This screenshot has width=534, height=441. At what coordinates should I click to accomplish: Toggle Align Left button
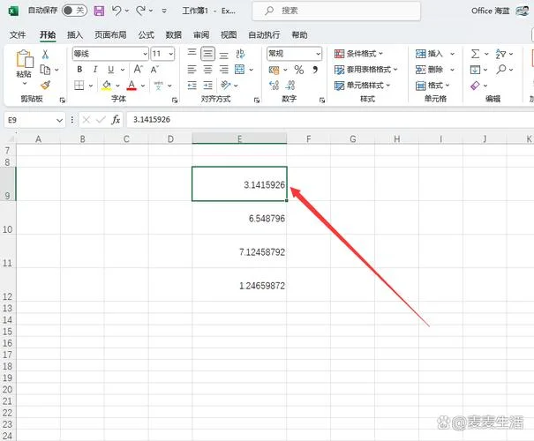point(192,70)
